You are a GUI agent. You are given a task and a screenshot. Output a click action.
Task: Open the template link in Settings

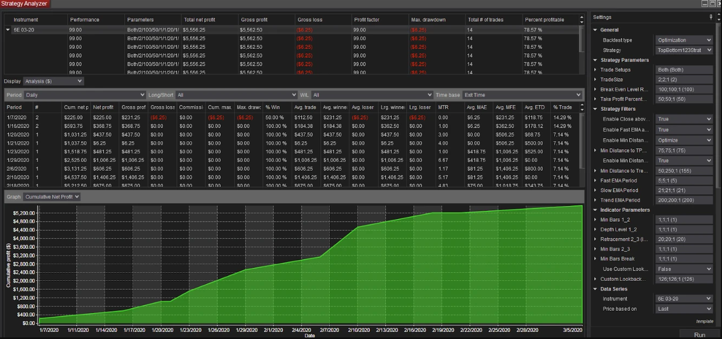705,321
